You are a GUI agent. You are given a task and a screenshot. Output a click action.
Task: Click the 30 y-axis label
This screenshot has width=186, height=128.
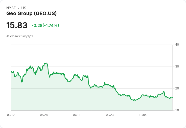coord(177,67)
